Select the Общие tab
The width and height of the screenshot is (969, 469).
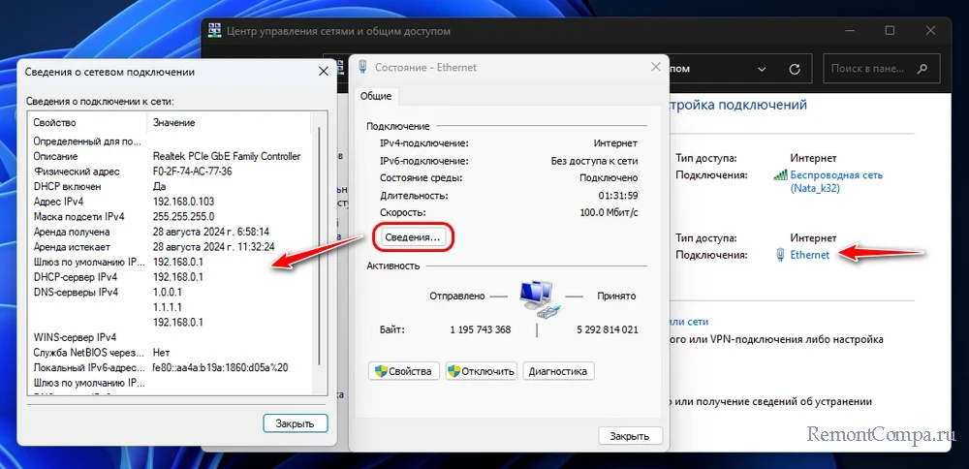tap(376, 96)
